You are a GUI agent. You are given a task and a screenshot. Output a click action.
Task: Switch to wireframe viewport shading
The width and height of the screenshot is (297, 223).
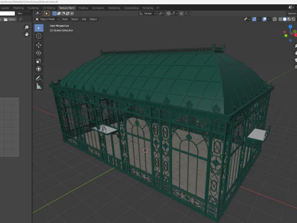click(280, 19)
